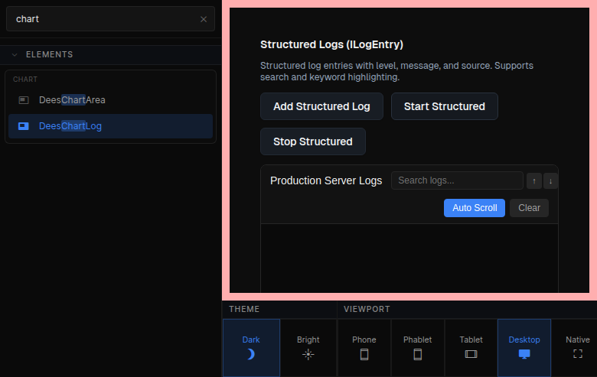The height and width of the screenshot is (377, 597).
Task: Jump to previous match with up arrow
Action: (534, 181)
